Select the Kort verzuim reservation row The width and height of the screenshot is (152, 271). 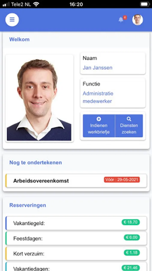click(x=76, y=254)
